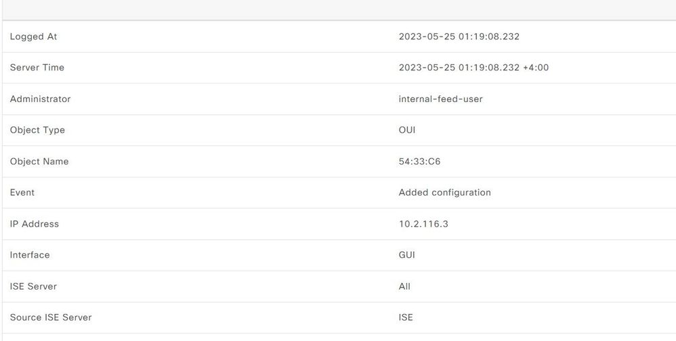Select the internal-feed-user value
Screen dimensions: 676x341
[x=440, y=99]
